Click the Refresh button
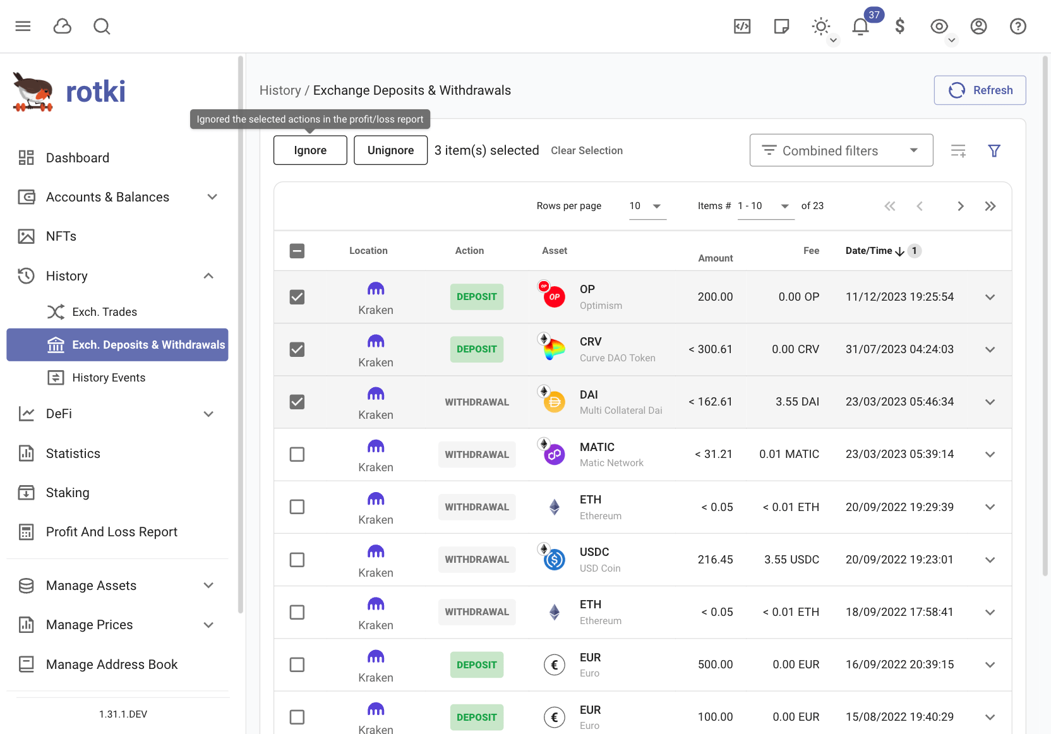Image resolution: width=1051 pixels, height=734 pixels. (x=980, y=90)
